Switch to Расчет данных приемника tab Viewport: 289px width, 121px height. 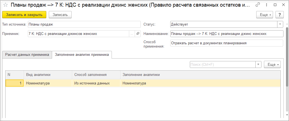(x=27, y=55)
